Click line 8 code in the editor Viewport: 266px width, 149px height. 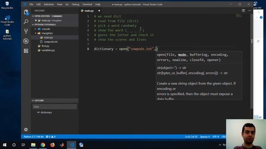pos(126,49)
